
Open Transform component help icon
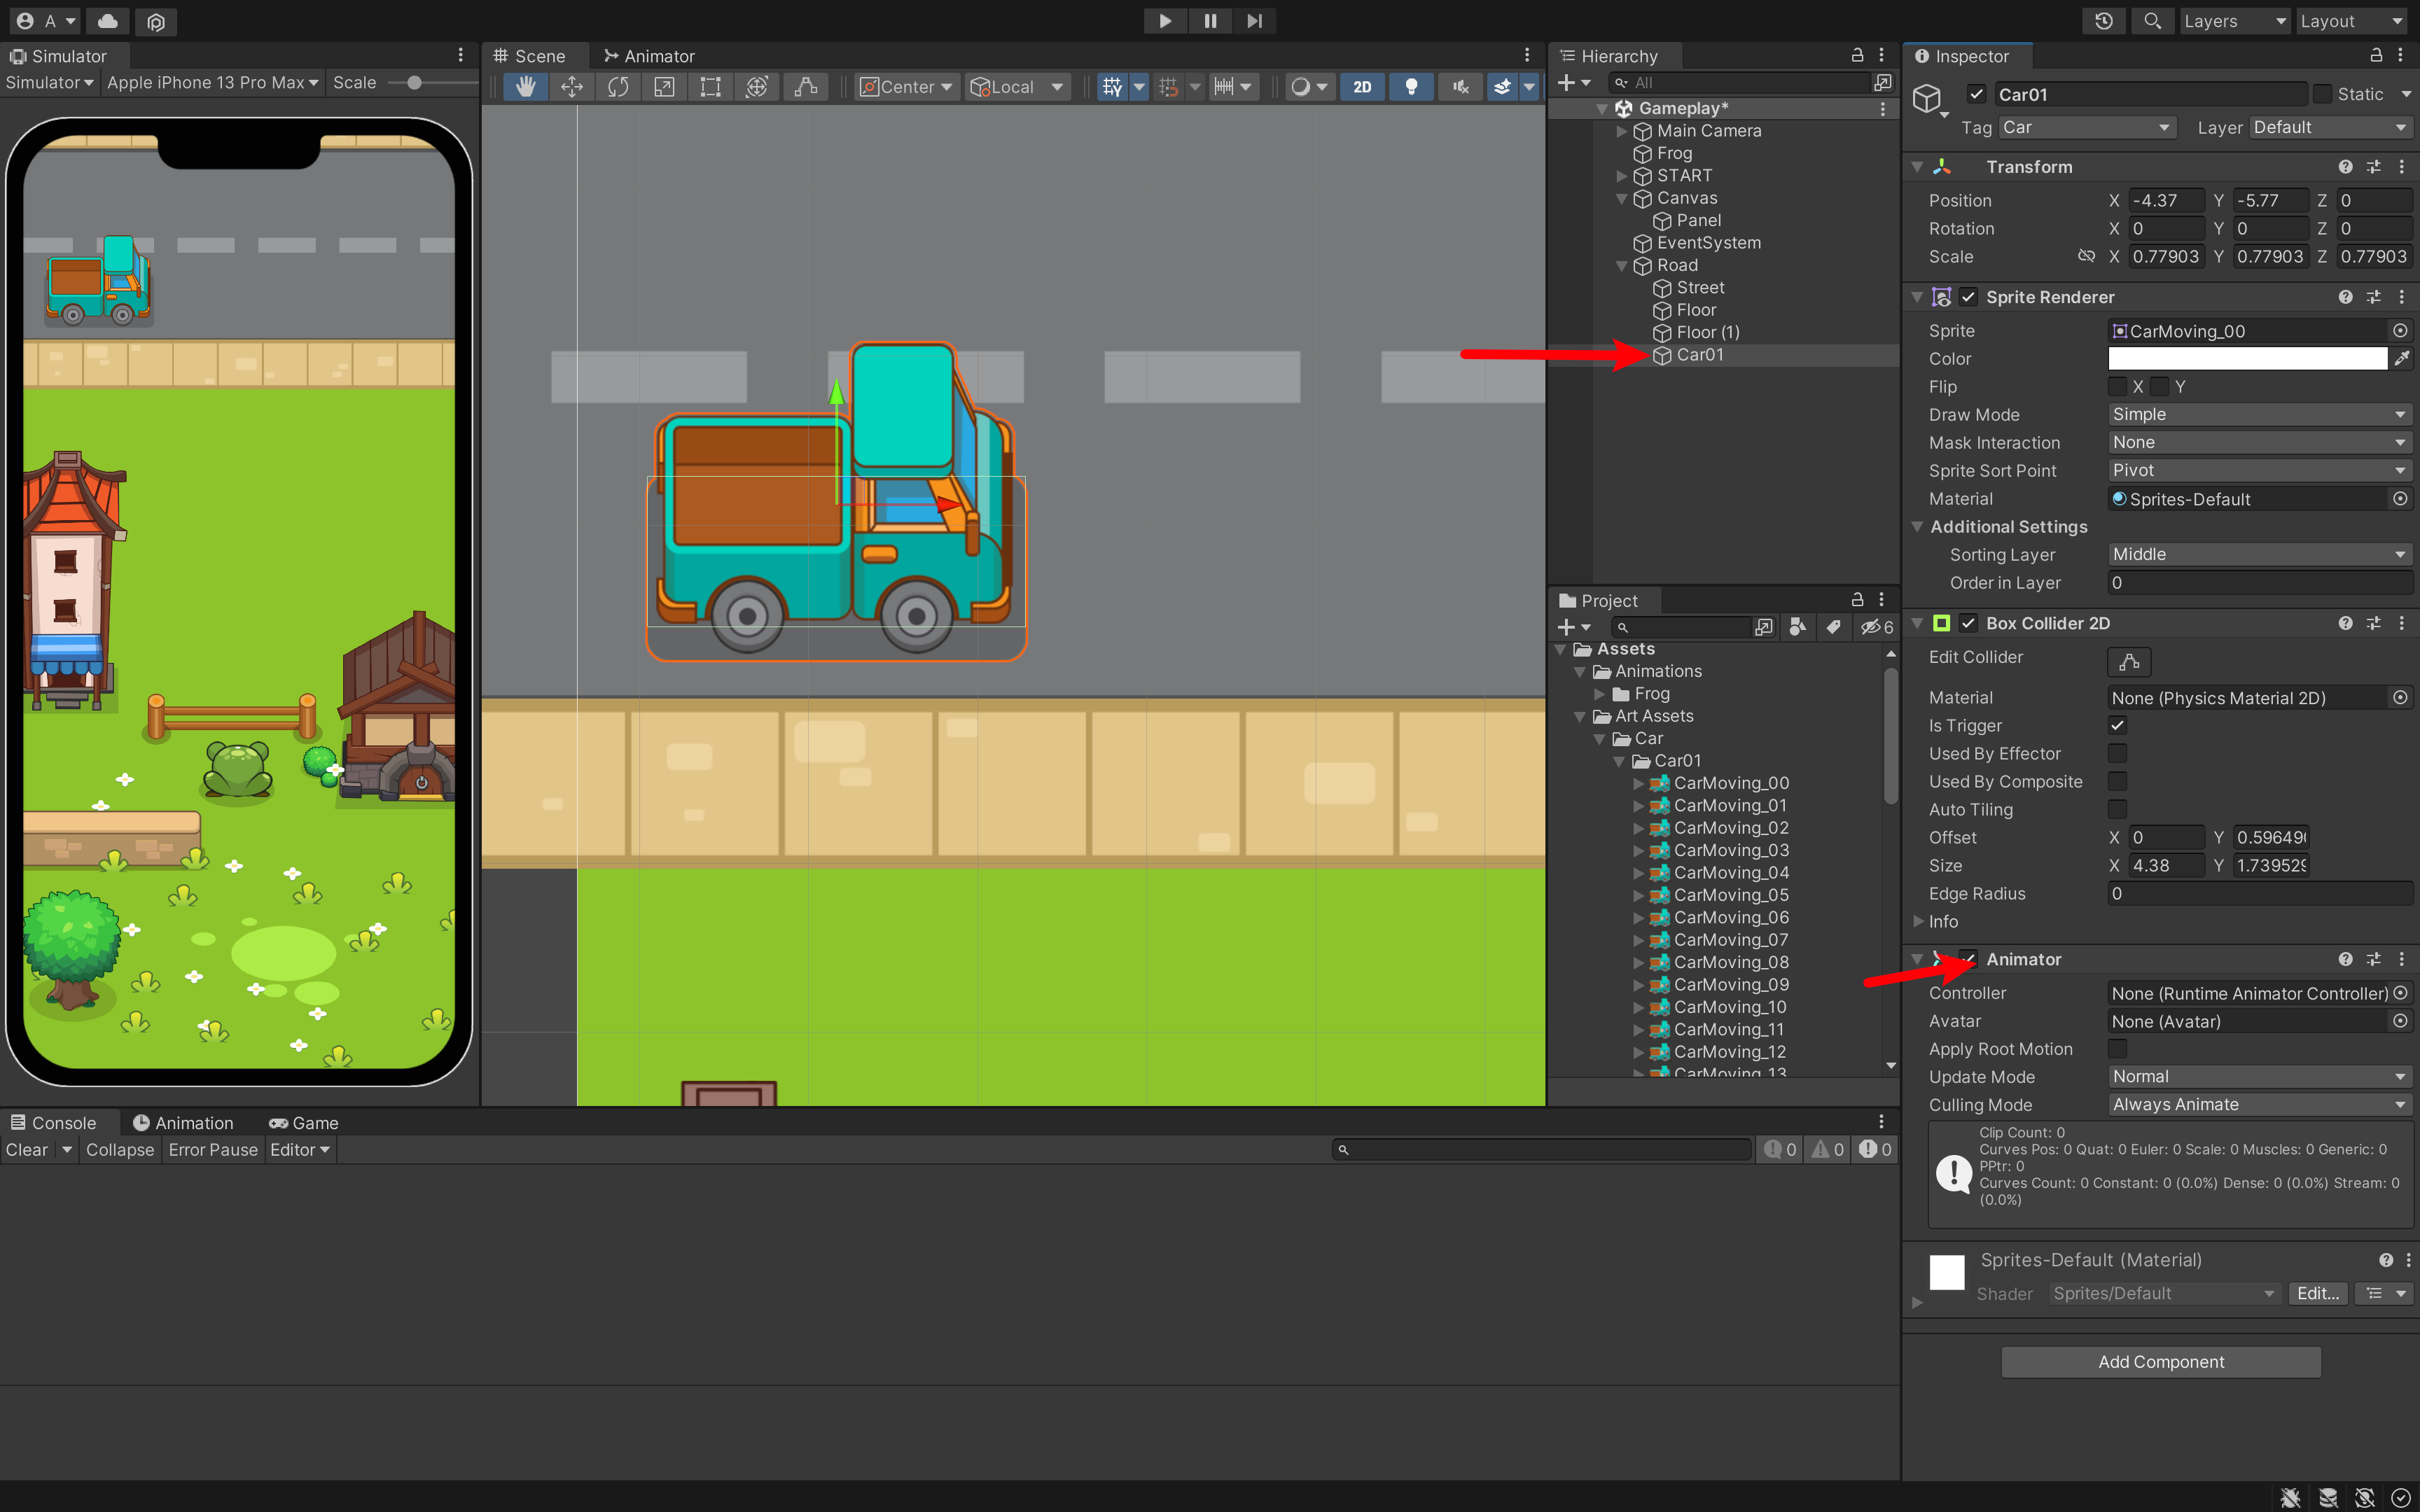pyautogui.click(x=2345, y=167)
